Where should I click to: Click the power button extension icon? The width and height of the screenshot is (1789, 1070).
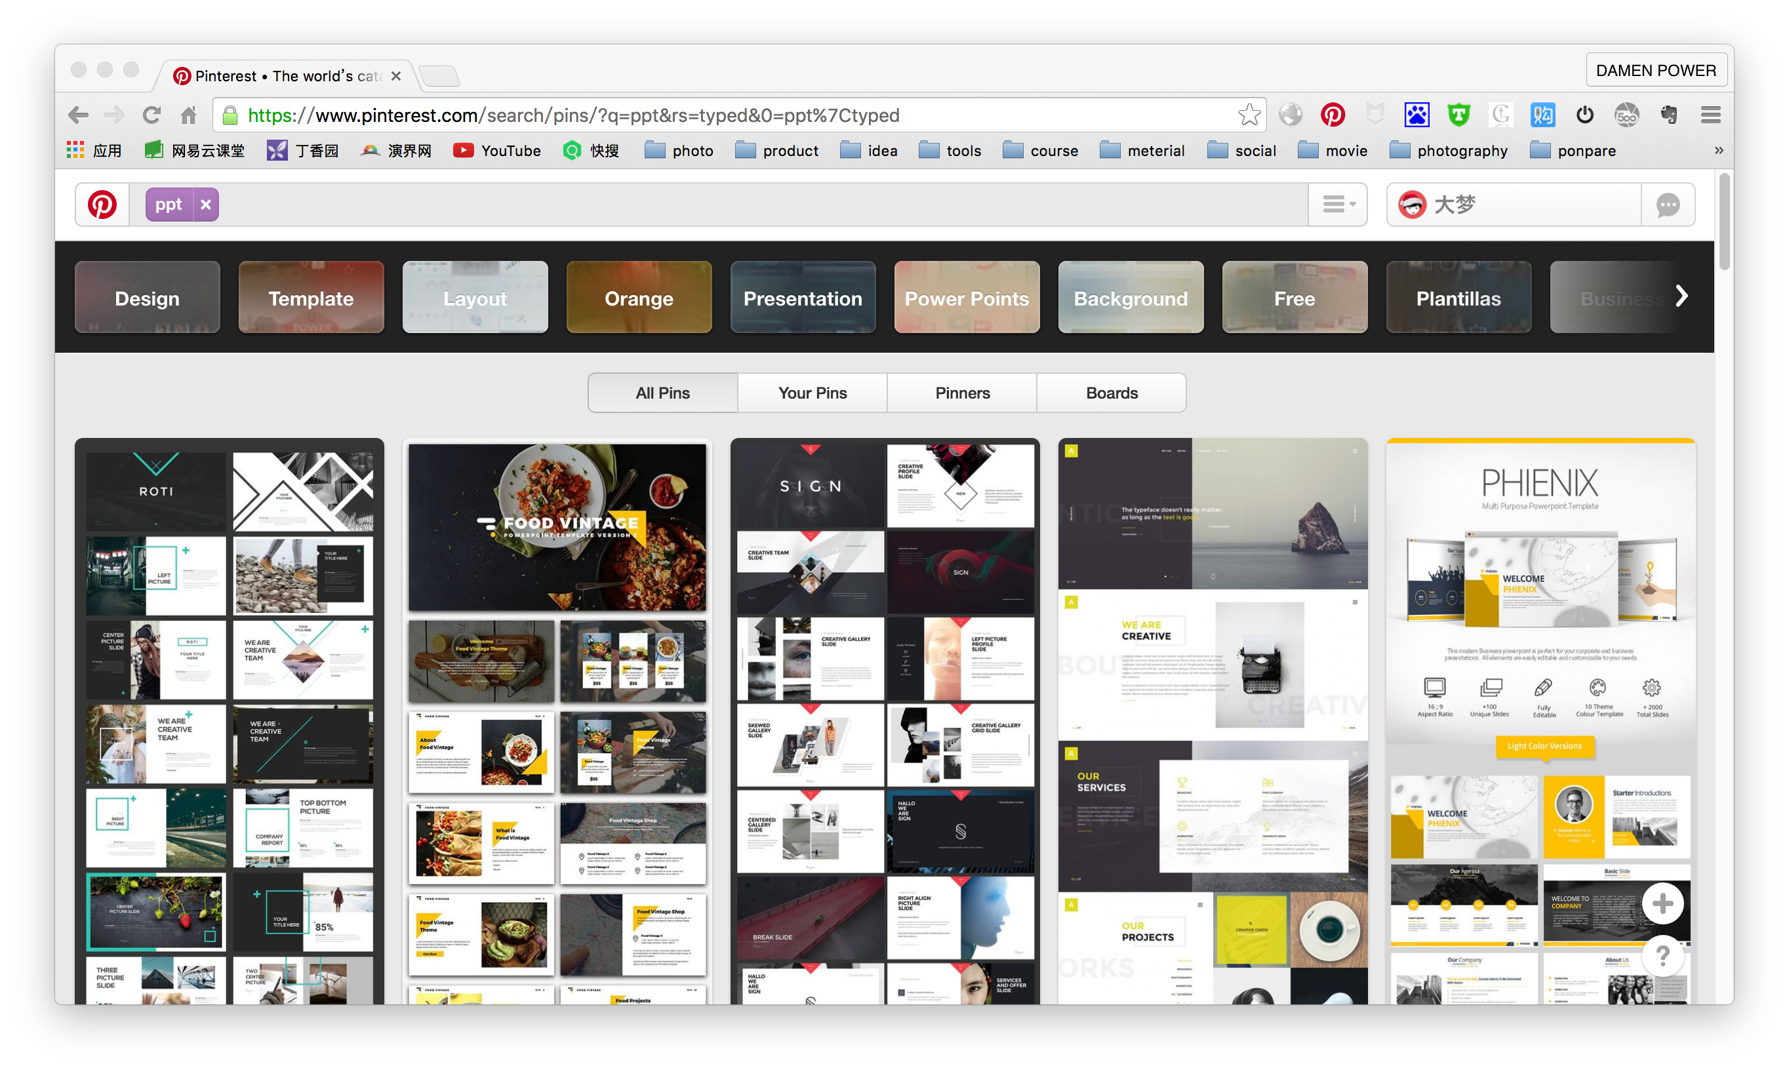click(x=1584, y=115)
